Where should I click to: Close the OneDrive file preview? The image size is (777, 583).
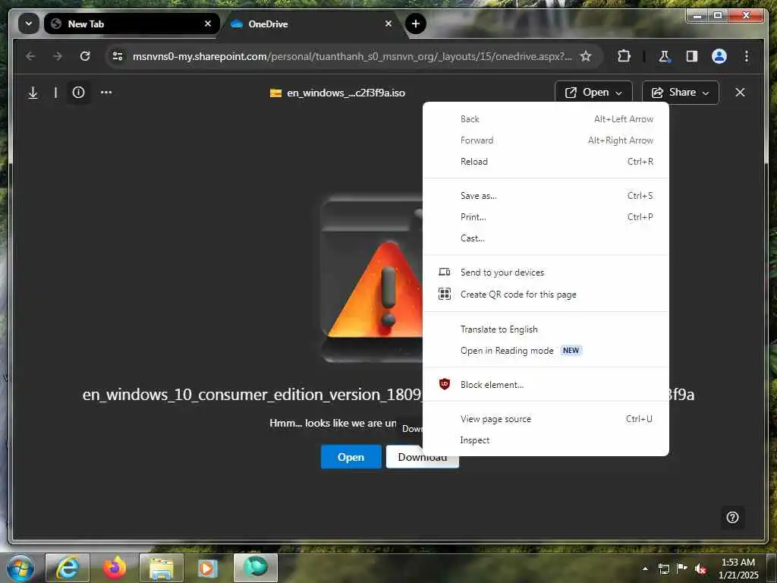(x=740, y=93)
